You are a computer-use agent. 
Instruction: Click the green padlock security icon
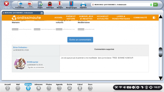tap(151, 5)
